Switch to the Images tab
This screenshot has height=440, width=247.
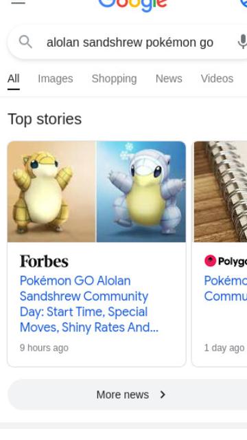click(56, 79)
